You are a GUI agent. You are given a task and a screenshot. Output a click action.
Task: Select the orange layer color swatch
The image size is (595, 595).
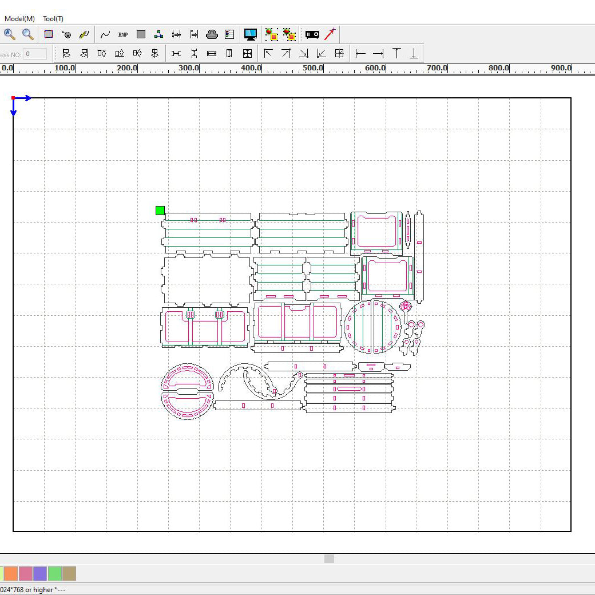pos(11,573)
